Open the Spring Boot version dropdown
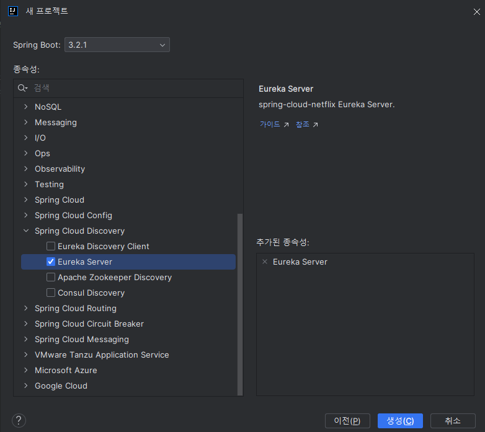Screen dimensions: 485x432 coord(117,45)
